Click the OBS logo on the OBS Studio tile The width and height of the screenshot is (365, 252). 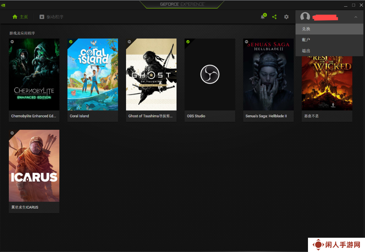point(210,74)
